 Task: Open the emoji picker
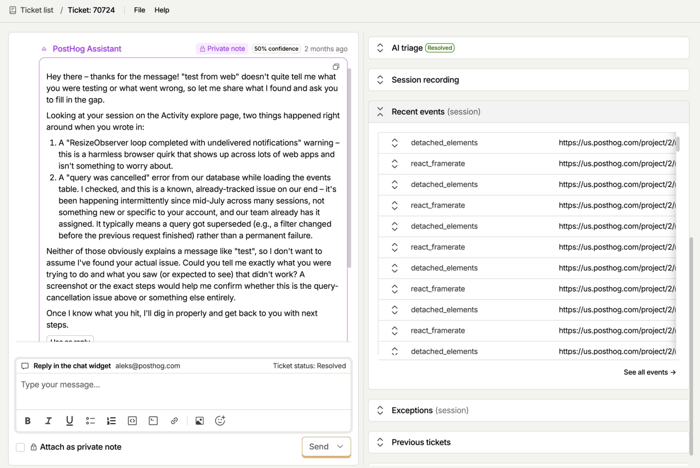220,421
